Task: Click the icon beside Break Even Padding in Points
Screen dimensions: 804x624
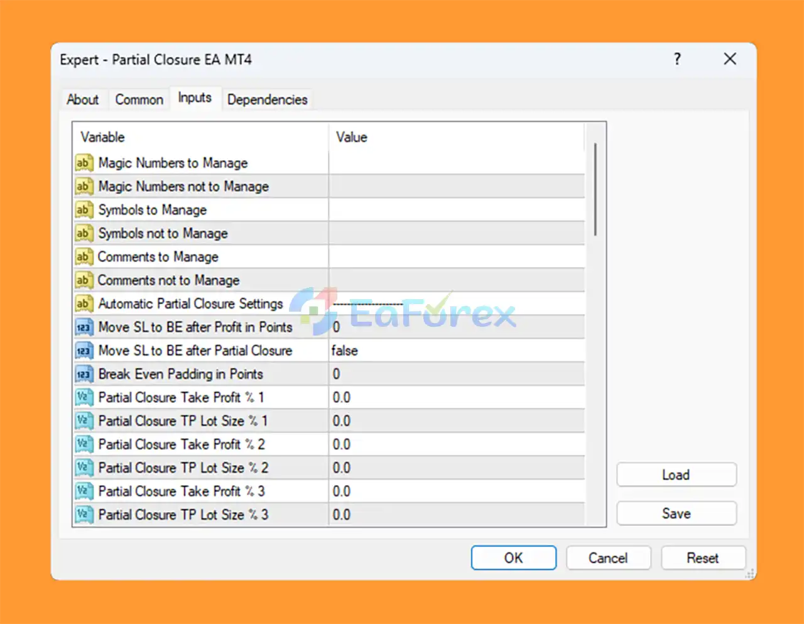Action: 83,375
